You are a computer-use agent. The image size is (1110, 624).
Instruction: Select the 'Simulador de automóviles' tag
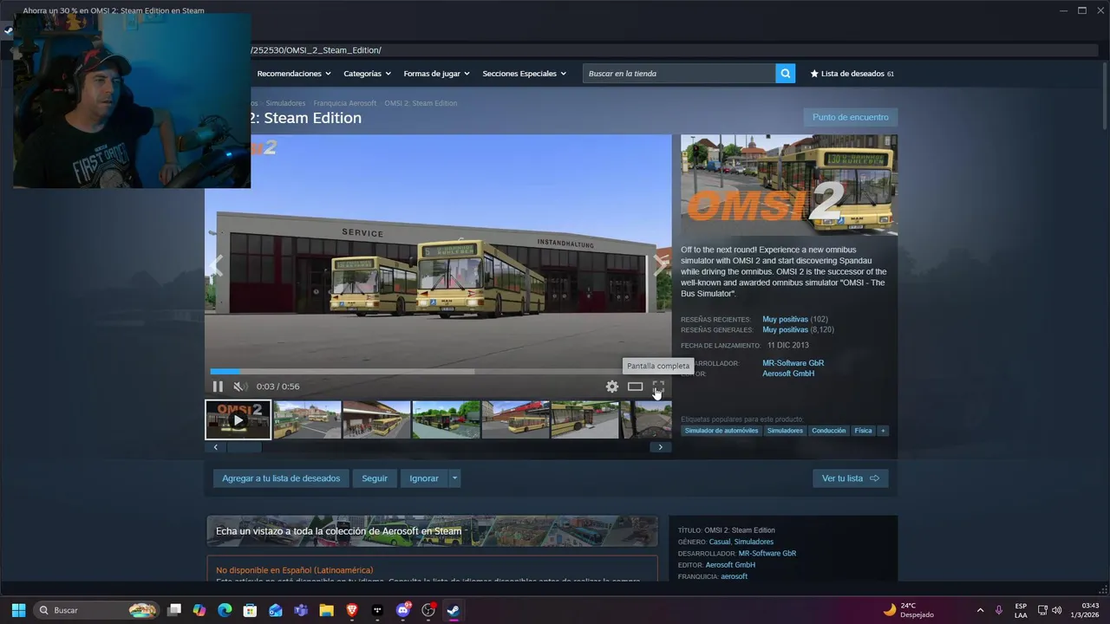(721, 431)
